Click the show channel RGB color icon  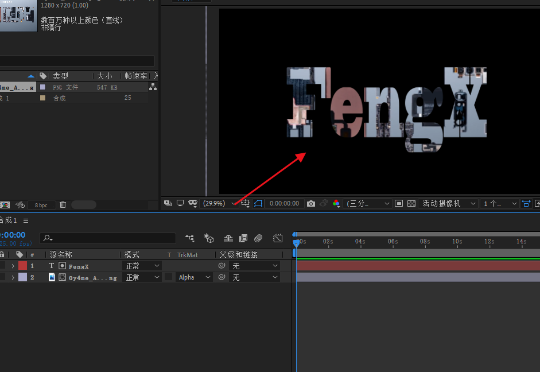pos(336,203)
